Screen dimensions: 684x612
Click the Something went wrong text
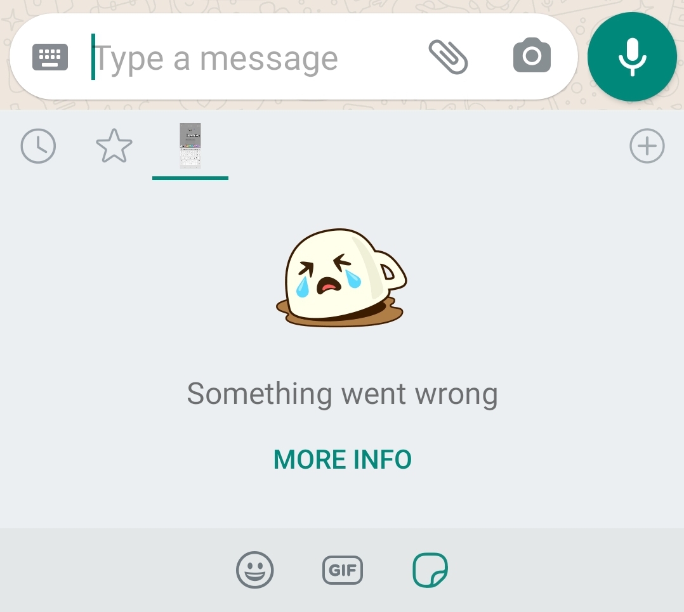click(x=343, y=394)
